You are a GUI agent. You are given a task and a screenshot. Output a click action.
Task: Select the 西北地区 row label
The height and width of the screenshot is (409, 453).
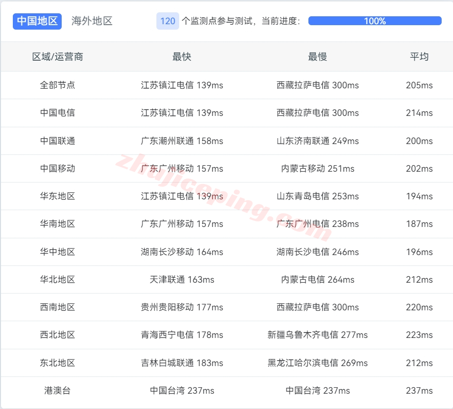point(58,335)
